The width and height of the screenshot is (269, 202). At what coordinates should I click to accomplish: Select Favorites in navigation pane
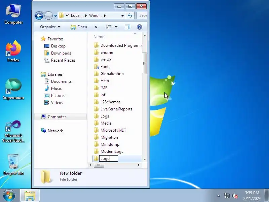(52, 39)
